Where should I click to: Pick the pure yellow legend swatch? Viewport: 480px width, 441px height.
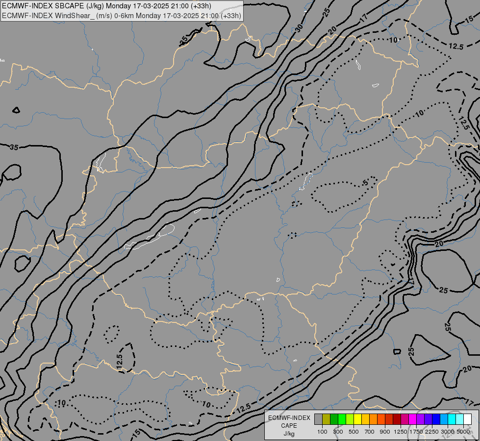357,419
